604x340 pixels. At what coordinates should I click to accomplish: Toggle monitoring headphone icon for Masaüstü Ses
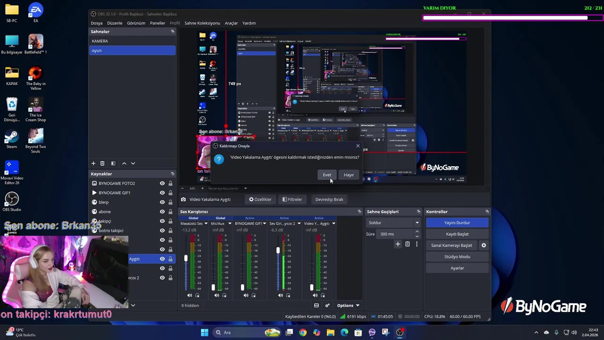[197, 296]
